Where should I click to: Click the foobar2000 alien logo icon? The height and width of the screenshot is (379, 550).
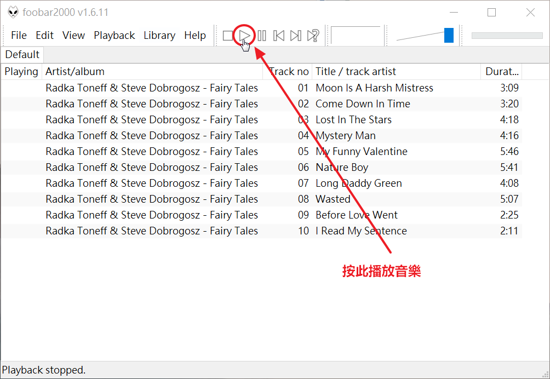[13, 12]
